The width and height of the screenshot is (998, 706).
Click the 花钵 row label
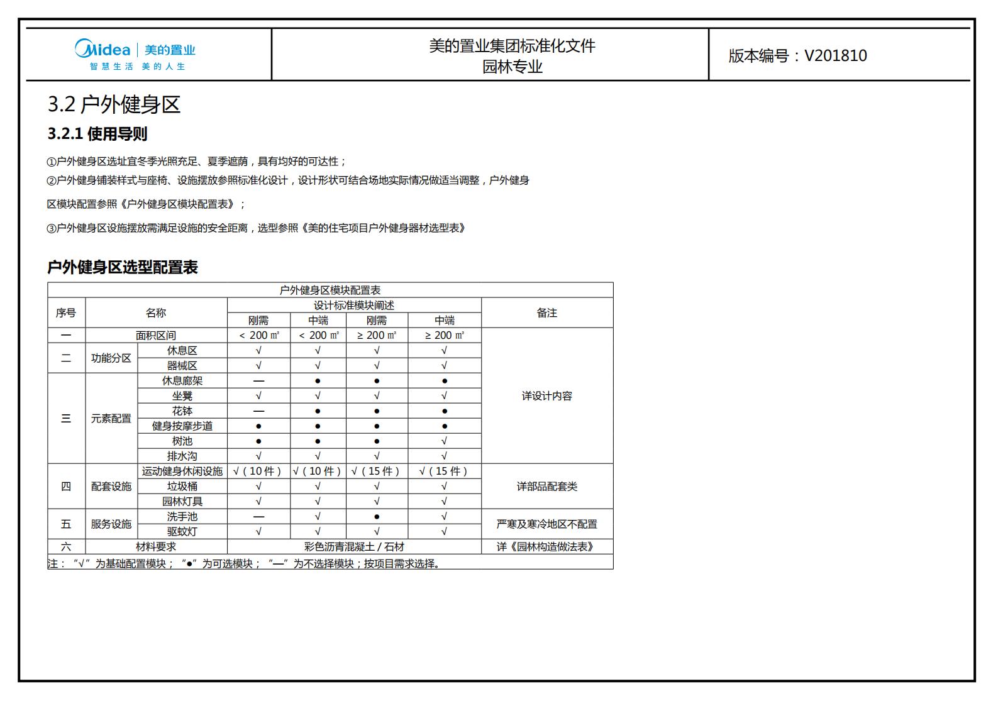(x=182, y=411)
